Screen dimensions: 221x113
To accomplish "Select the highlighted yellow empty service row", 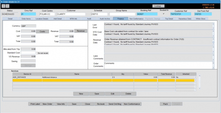I will (x=104, y=80).
